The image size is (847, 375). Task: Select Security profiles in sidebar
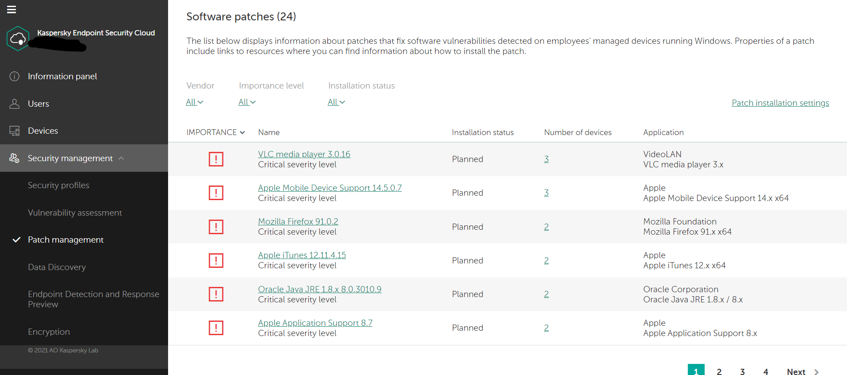[x=59, y=185]
